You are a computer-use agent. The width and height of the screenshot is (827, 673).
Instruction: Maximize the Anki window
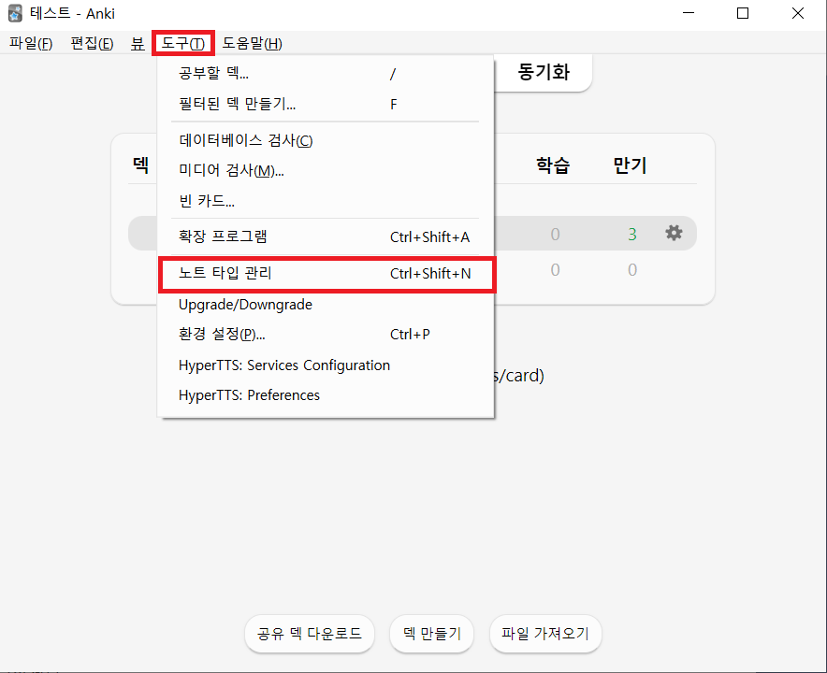pos(743,13)
